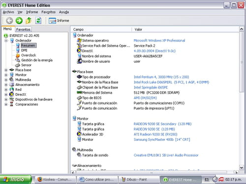Open the AMI (04/02/04) BIOS link
246x184 pixels.
(x=145, y=98)
